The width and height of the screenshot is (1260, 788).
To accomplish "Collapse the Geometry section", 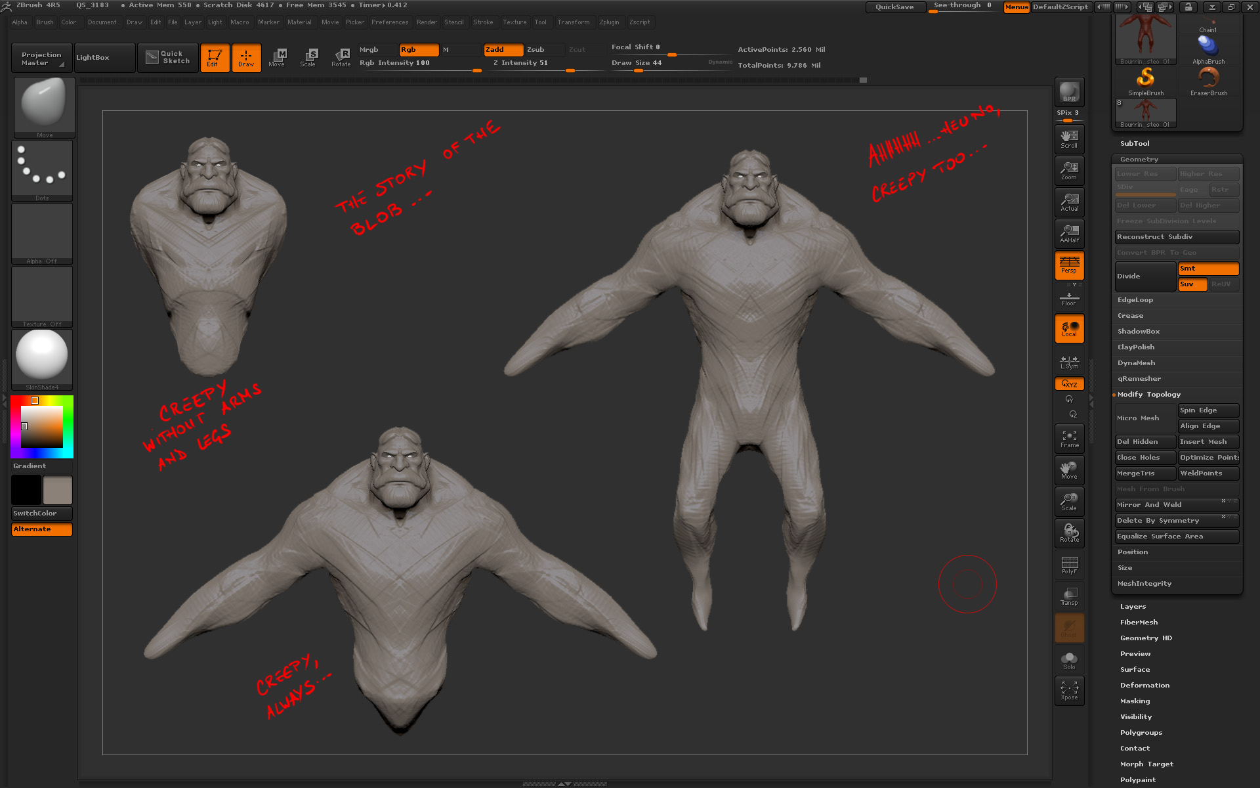I will [x=1139, y=160].
